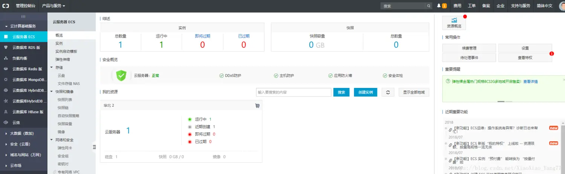This screenshot has width=565, height=174.
Task: Click the 云数据库 HBase 版 sidebar icon
Action: tap(6, 112)
